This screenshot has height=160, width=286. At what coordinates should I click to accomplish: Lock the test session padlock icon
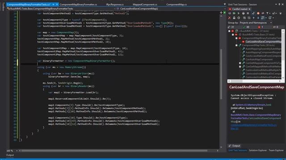(x=234, y=18)
